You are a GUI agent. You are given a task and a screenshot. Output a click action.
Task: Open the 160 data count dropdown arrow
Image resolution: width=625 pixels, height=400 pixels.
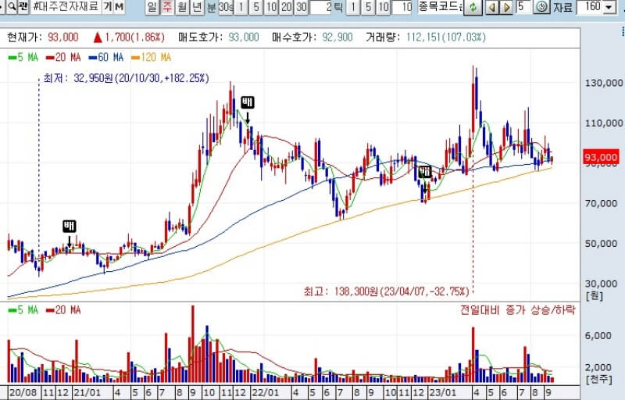pyautogui.click(x=609, y=7)
